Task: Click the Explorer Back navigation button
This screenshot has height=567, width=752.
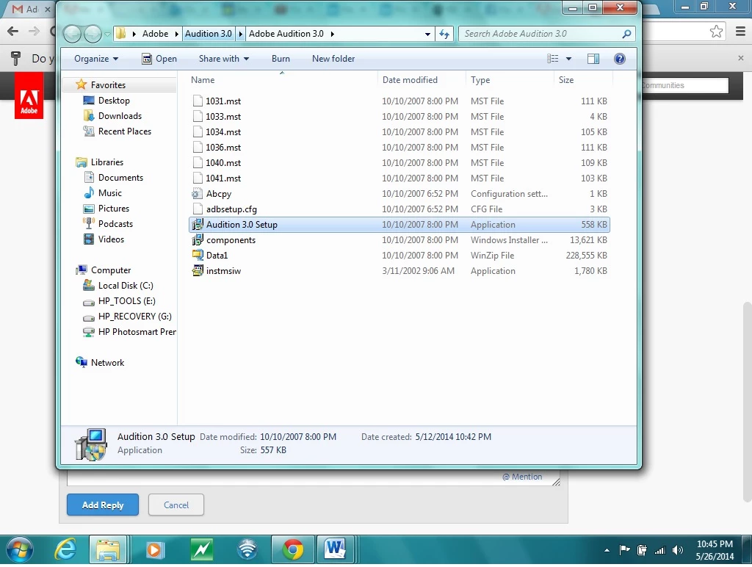Action: pos(73,34)
